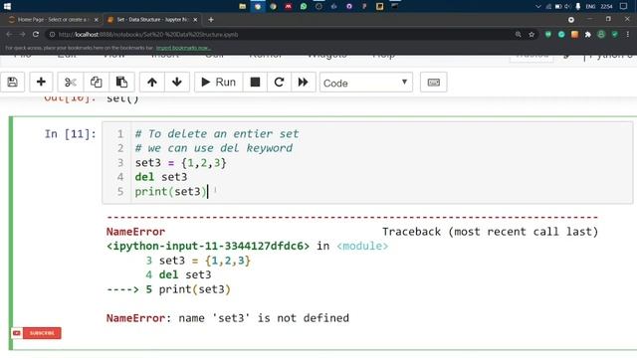The width and height of the screenshot is (637, 358).
Task: Show hidden system tray icons chevron
Action: coord(538,7)
